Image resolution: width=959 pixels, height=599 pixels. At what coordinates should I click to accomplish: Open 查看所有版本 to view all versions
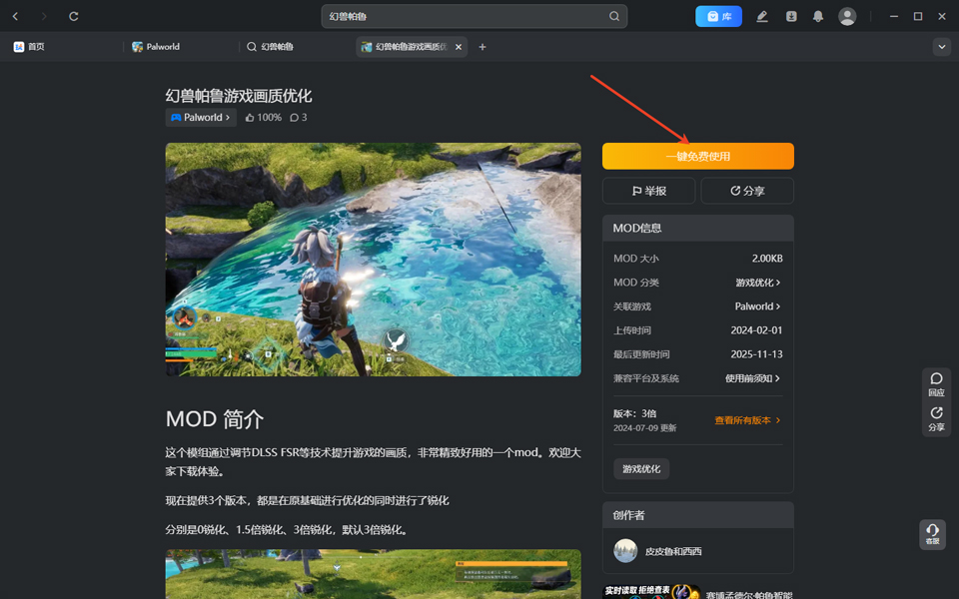(748, 420)
